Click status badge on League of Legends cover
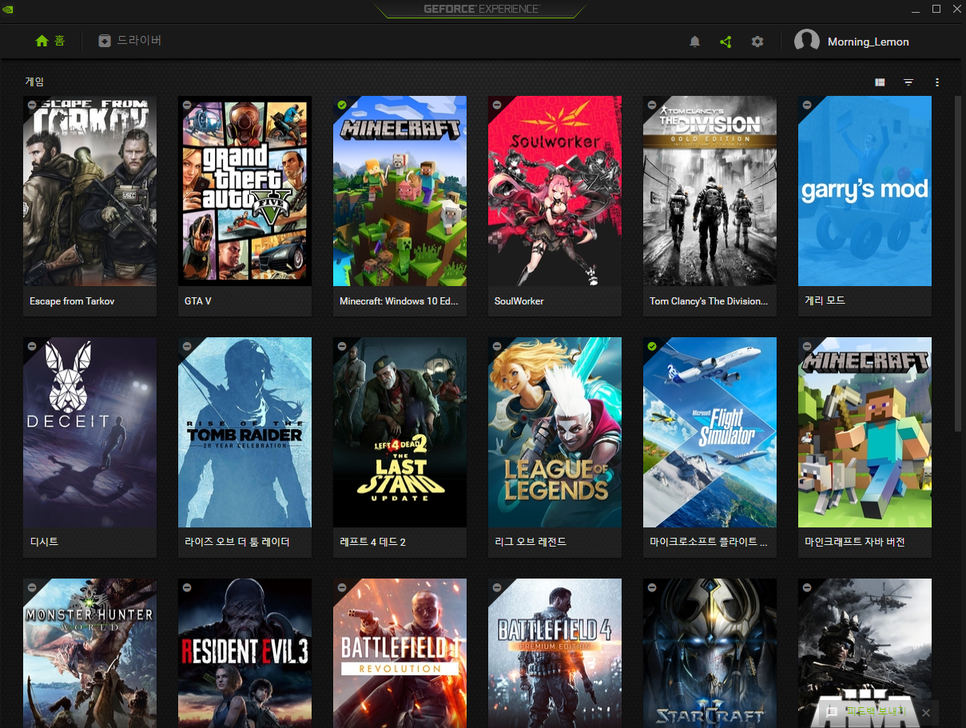The width and height of the screenshot is (966, 728). [497, 346]
